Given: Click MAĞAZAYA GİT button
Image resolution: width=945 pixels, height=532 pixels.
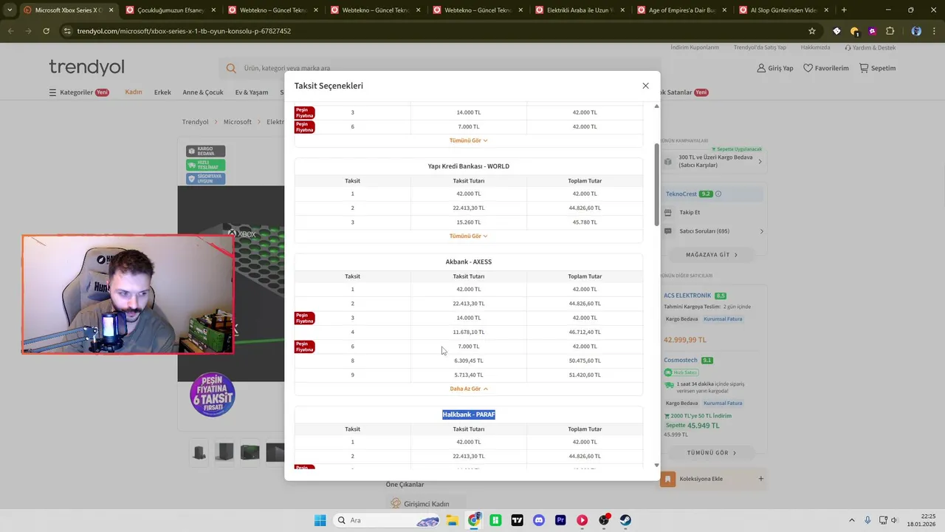Looking at the screenshot, I should (712, 255).
